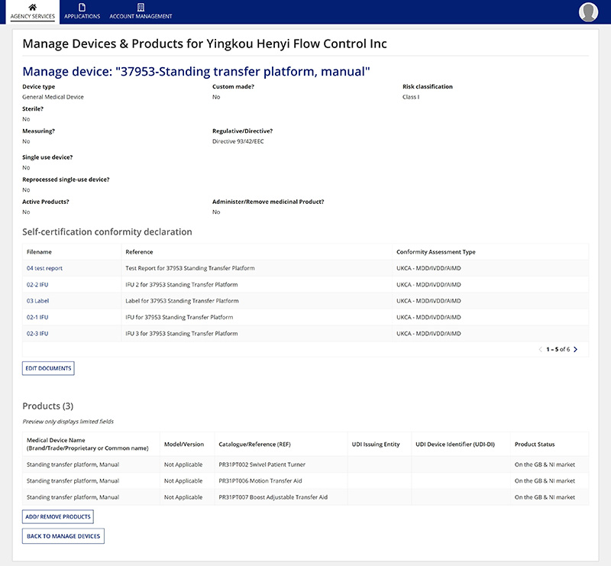Click the Account Management building icon
The width and height of the screenshot is (611, 566).
(141, 7)
